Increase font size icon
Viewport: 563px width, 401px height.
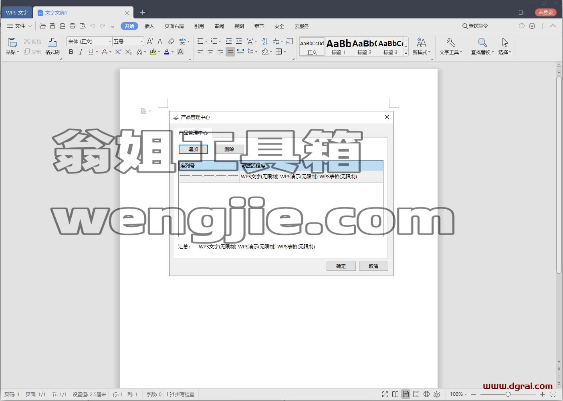point(150,41)
